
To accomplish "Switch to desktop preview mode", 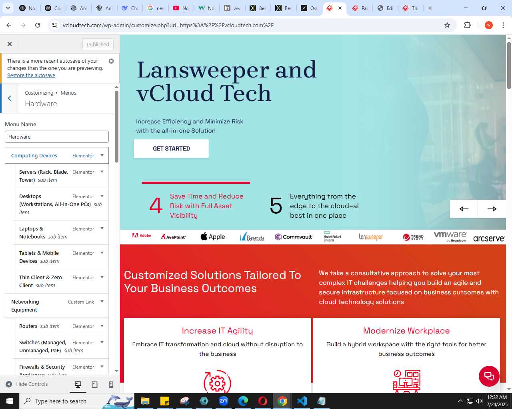I will (78, 384).
